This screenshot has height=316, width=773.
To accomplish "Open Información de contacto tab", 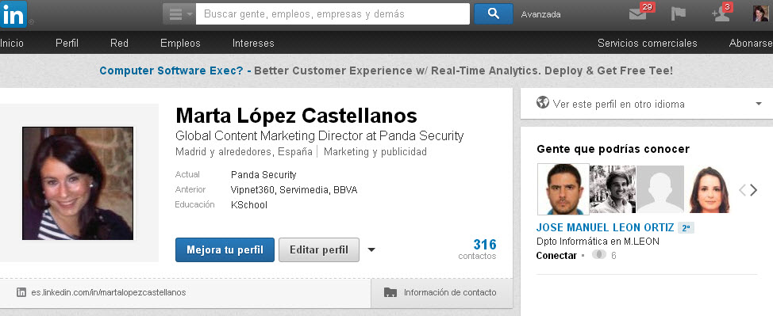I will [x=442, y=293].
